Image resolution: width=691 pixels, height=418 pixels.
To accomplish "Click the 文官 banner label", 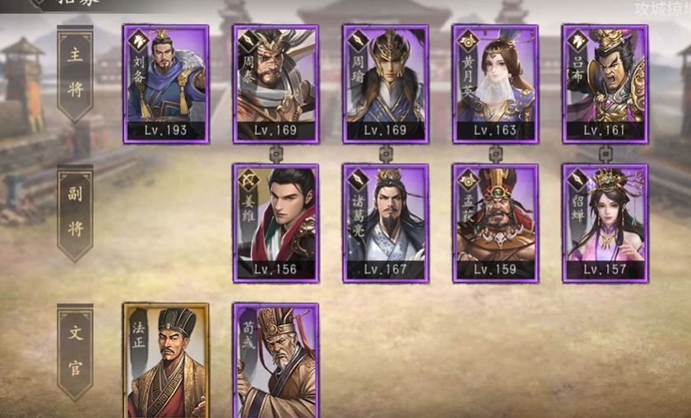I will [76, 352].
